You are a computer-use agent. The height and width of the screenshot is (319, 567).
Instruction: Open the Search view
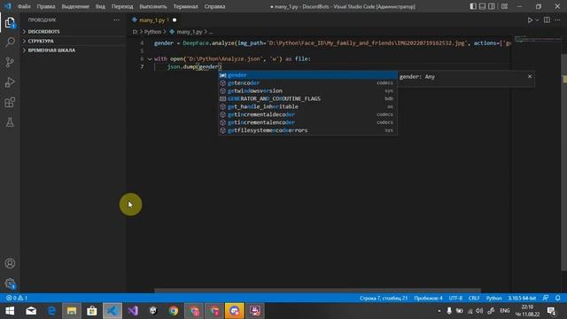[x=10, y=43]
